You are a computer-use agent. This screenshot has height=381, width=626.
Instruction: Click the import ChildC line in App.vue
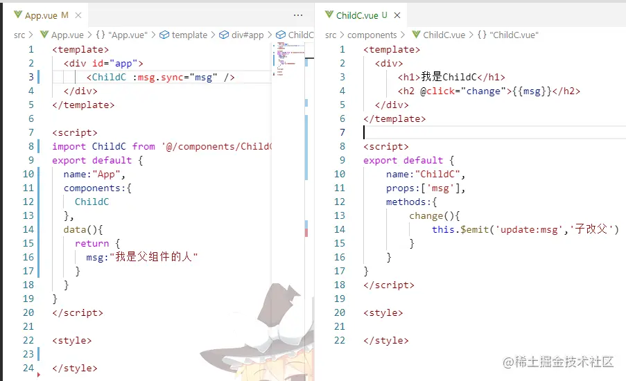[x=162, y=146]
